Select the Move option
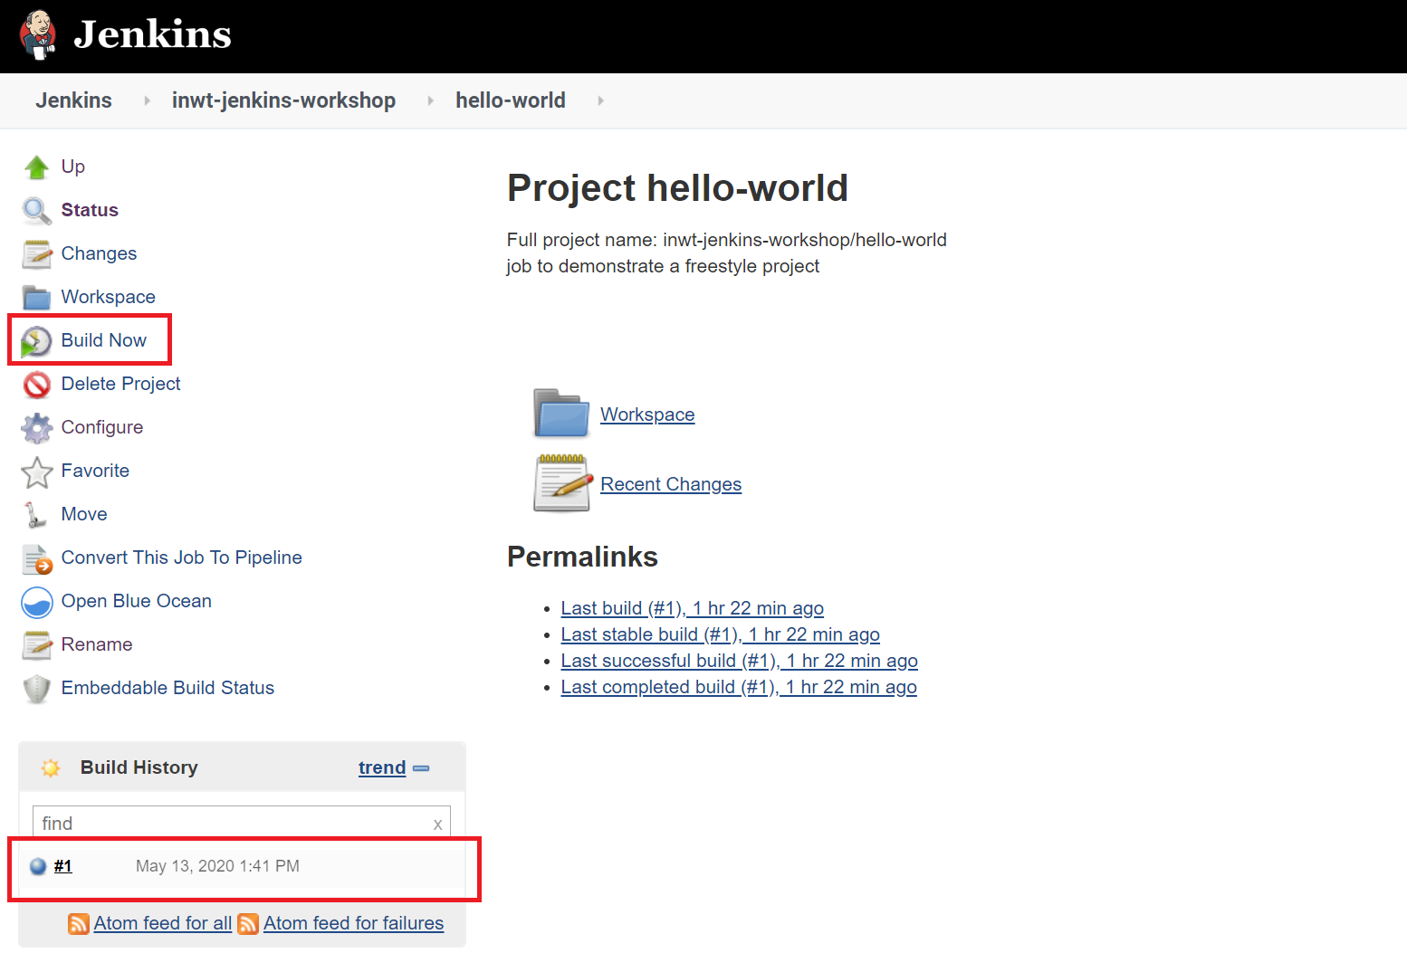 click(x=84, y=514)
